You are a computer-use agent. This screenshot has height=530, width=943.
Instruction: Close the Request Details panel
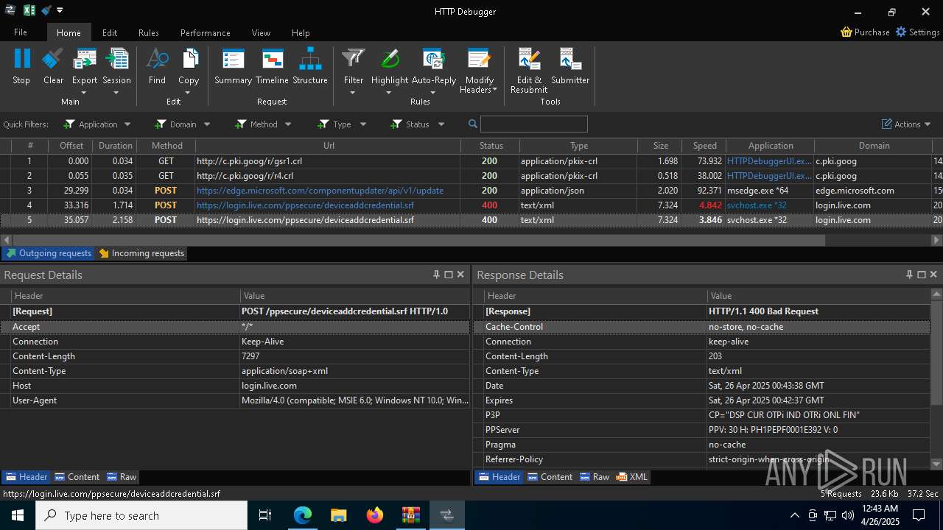[x=460, y=275]
